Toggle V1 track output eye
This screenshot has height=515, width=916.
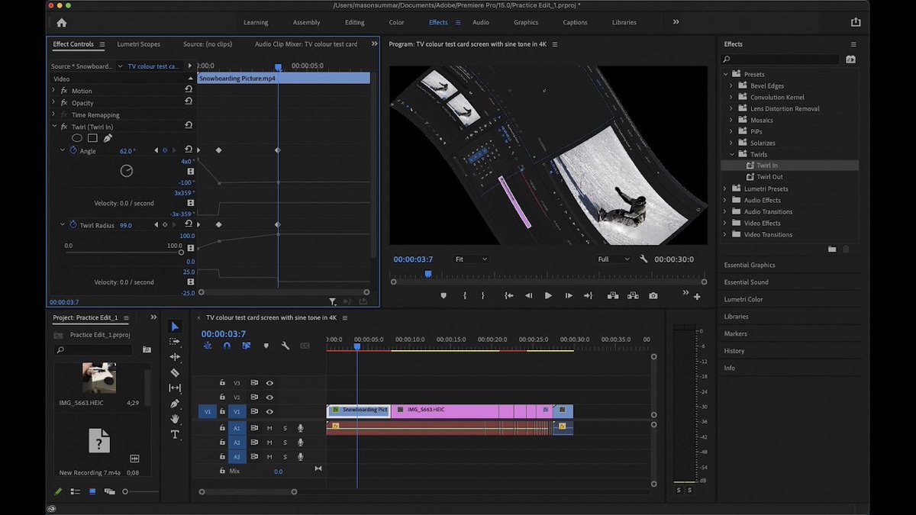[269, 412]
